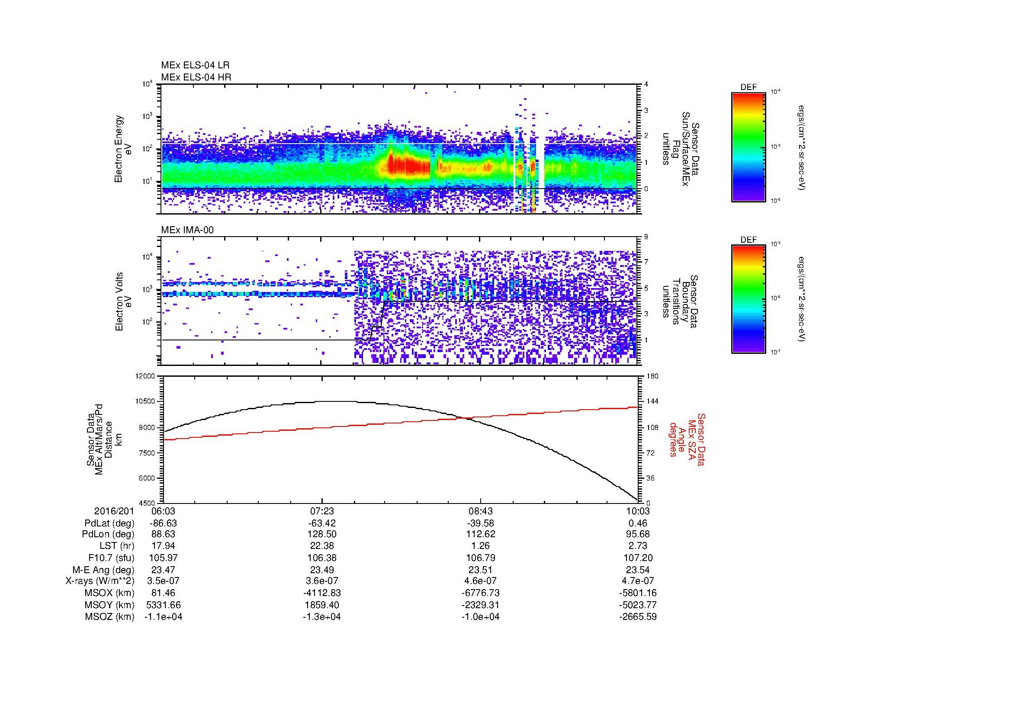Click the F10.7 value '106.38'
Screen dimensions: 1012x715
point(322,558)
